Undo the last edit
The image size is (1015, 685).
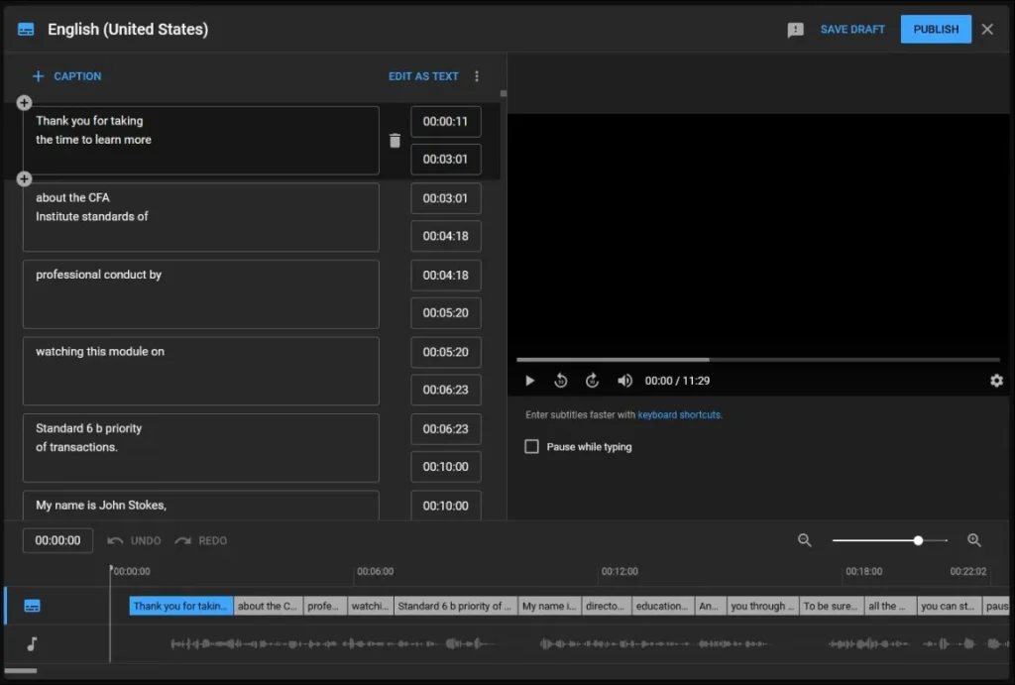(135, 540)
